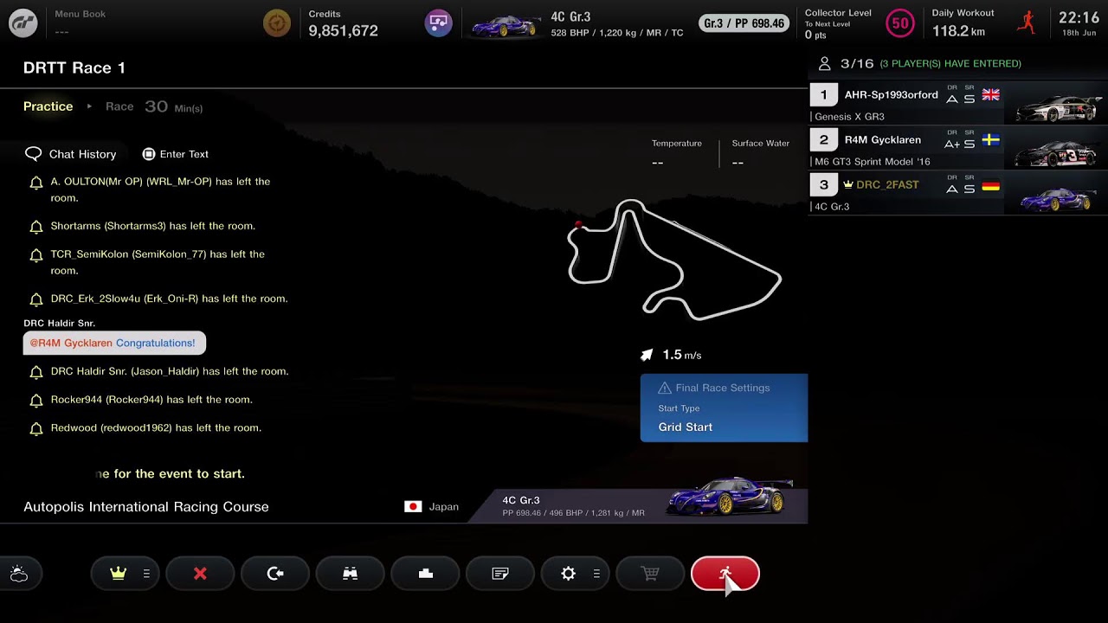Viewport: 1108px width, 623px height.
Task: Click the Gran Turismo logo icon
Action: 23,23
